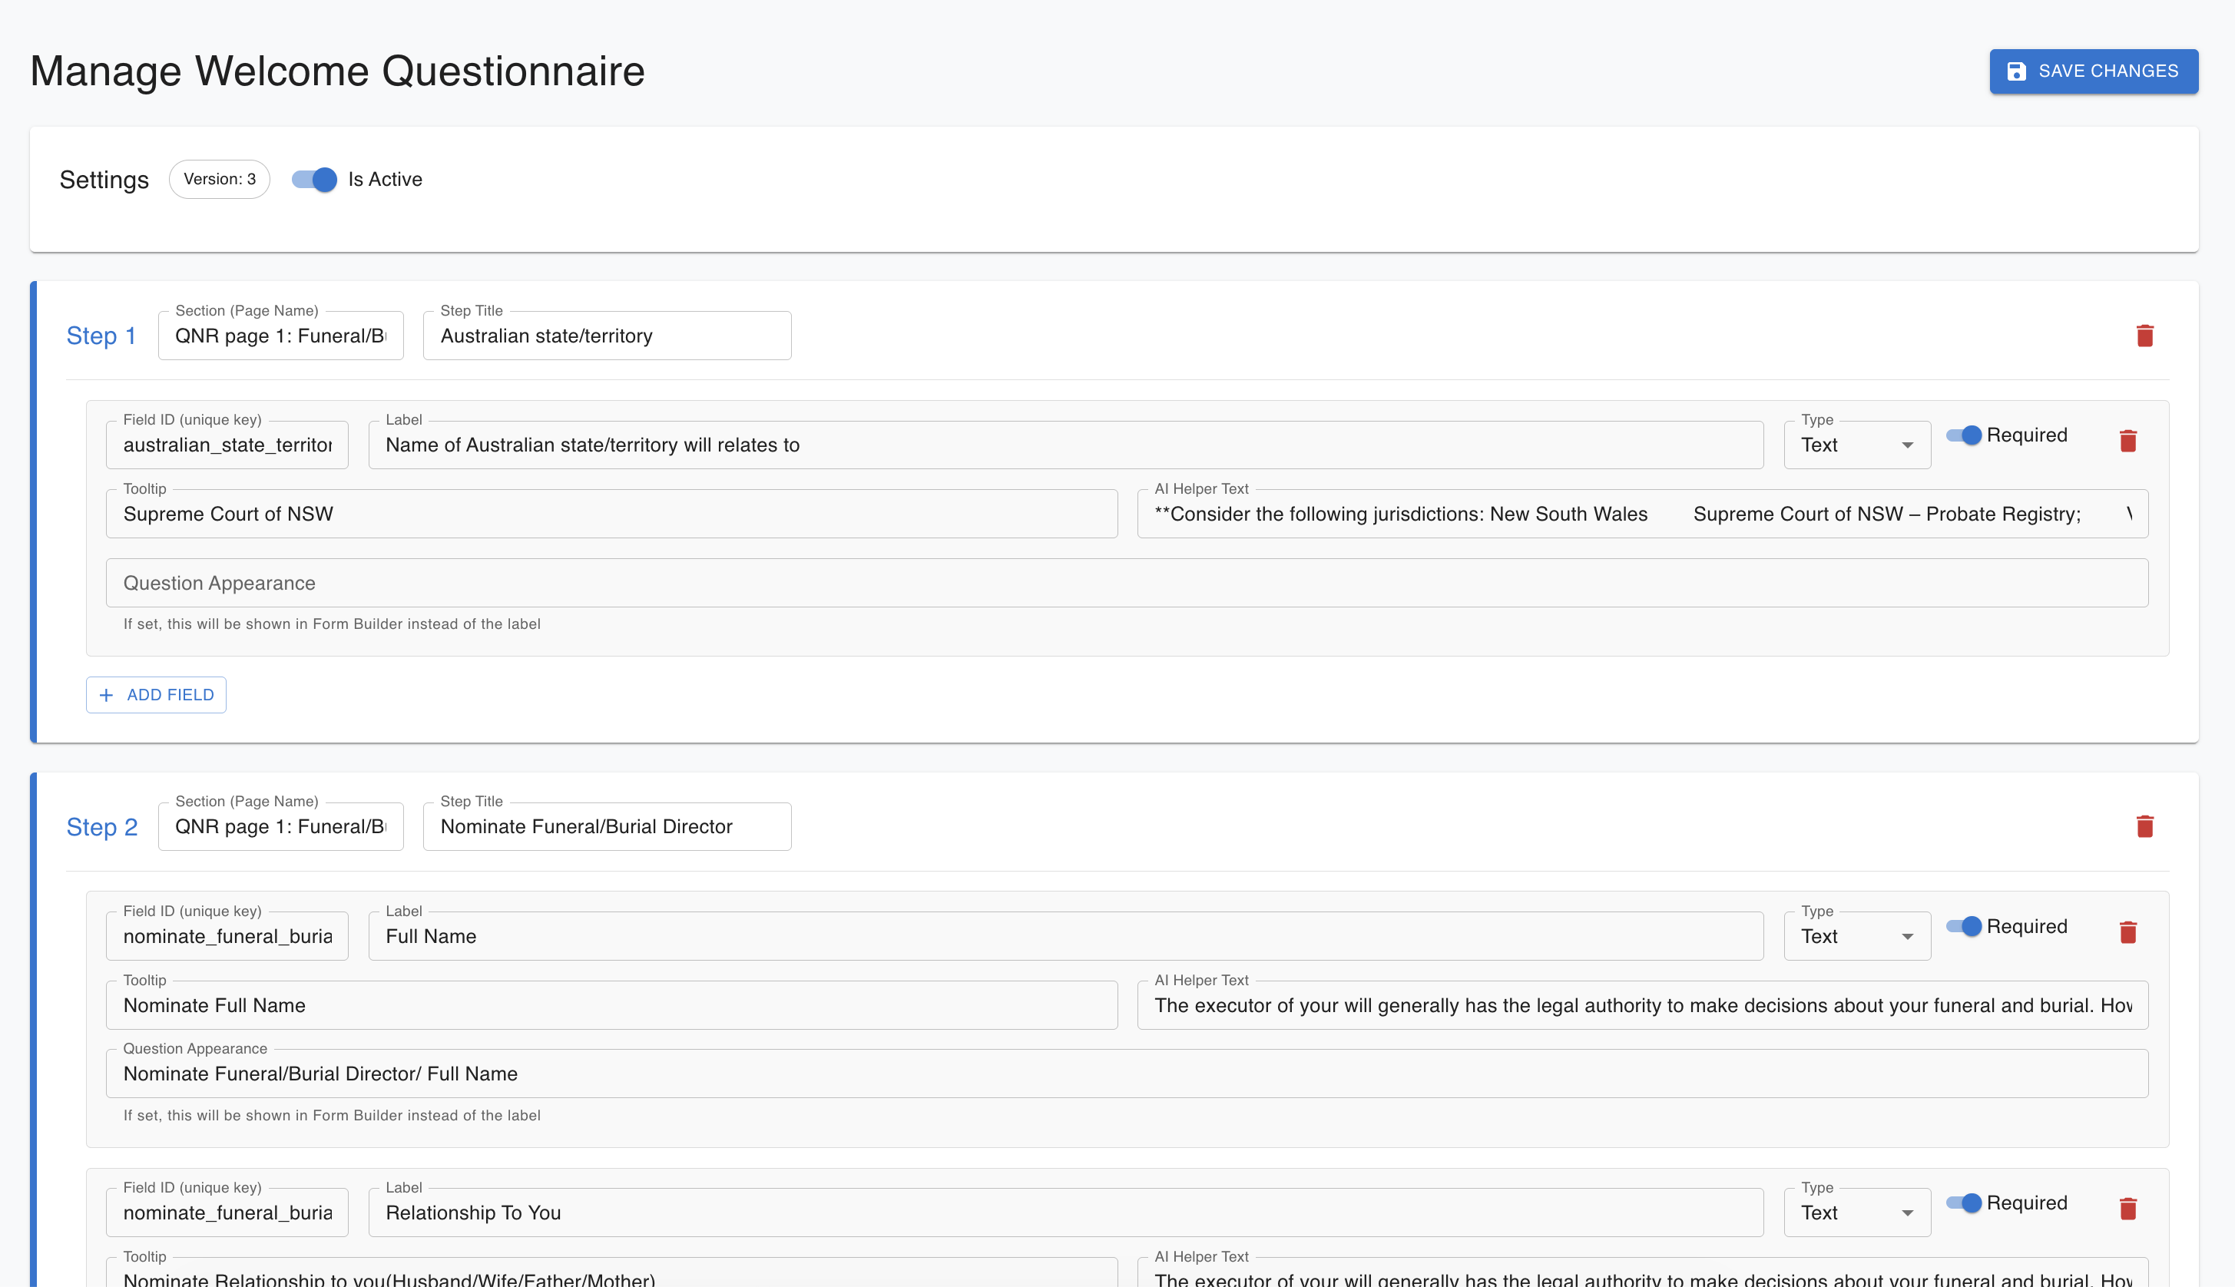Remove the Full Name field via trash icon
Viewport: 2235px width, 1287px height.
(2128, 931)
